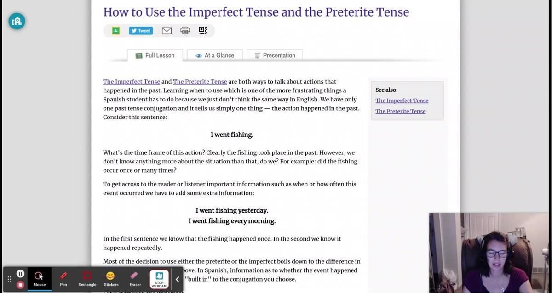Show the QR code for this page
The image size is (552, 293).
(202, 31)
